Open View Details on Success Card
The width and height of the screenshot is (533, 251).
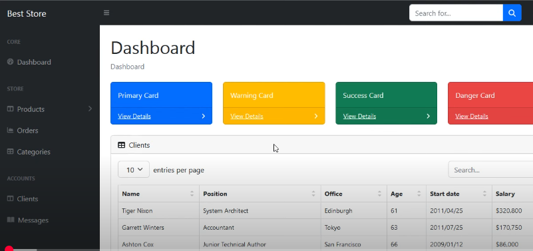pyautogui.click(x=359, y=117)
